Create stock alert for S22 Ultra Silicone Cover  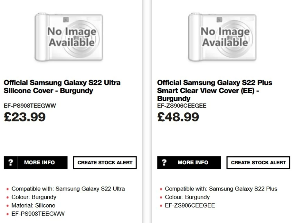pyautogui.click(x=105, y=162)
